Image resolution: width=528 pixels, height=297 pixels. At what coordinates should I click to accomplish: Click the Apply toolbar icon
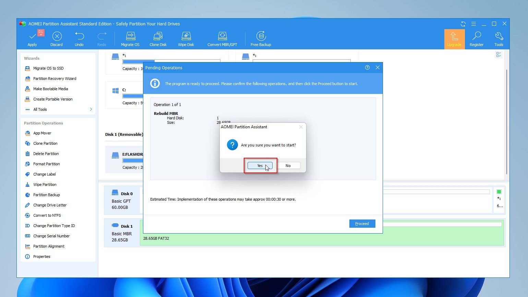pyautogui.click(x=32, y=39)
